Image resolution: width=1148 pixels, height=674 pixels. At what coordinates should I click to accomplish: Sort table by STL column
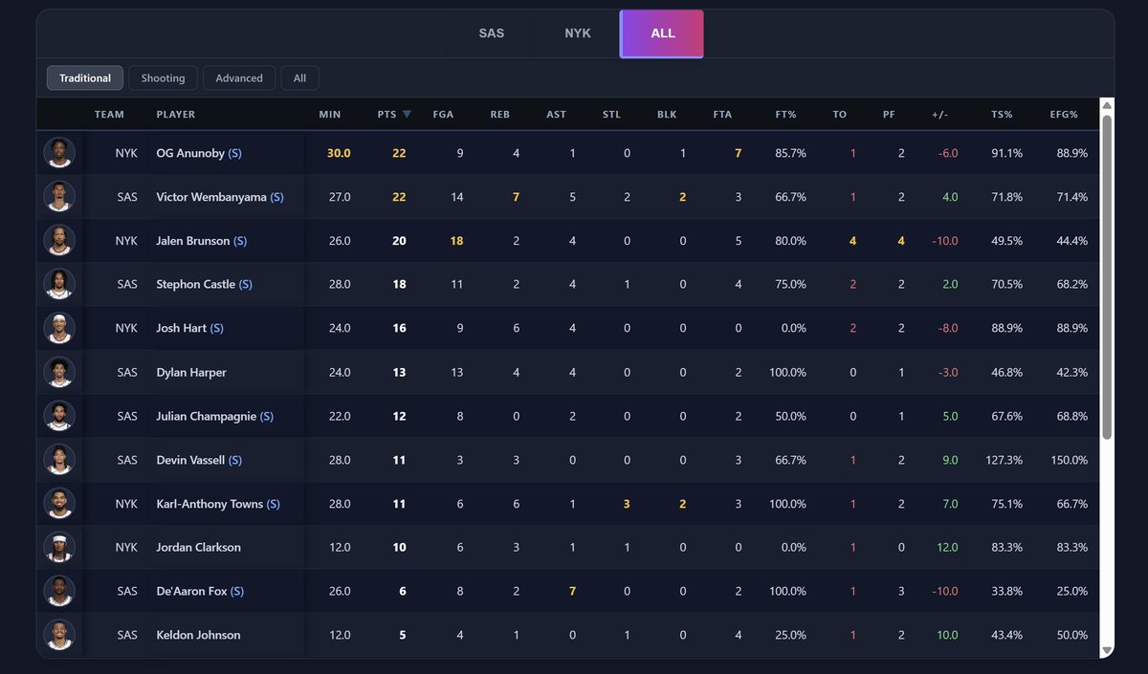point(611,115)
